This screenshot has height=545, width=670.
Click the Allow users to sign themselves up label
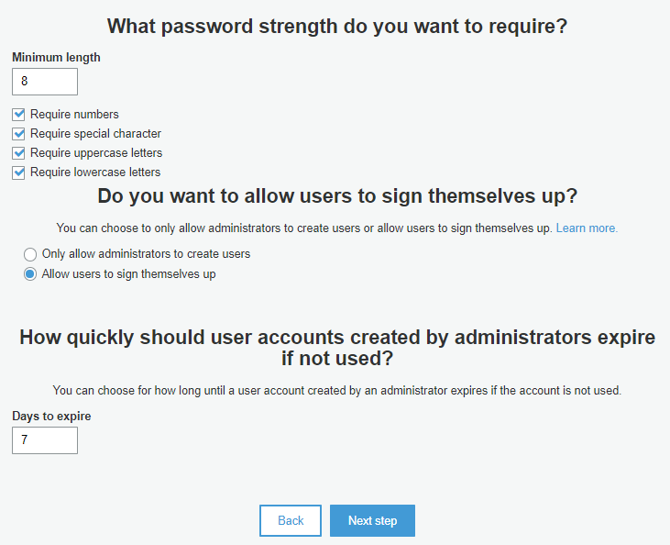click(x=128, y=274)
